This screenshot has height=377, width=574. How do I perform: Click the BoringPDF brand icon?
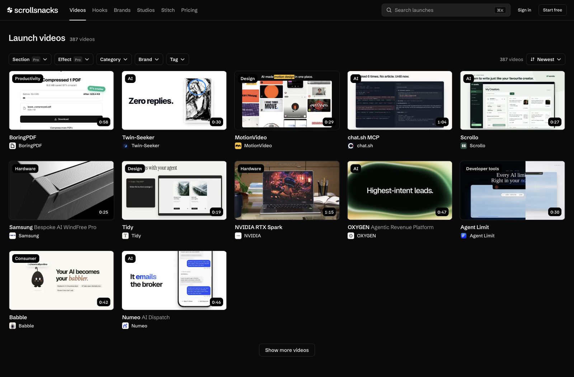pyautogui.click(x=13, y=146)
